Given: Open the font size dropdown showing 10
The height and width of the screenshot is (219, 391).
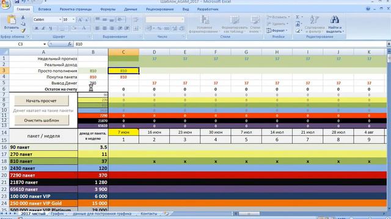Looking at the screenshot, I should 73,19.
